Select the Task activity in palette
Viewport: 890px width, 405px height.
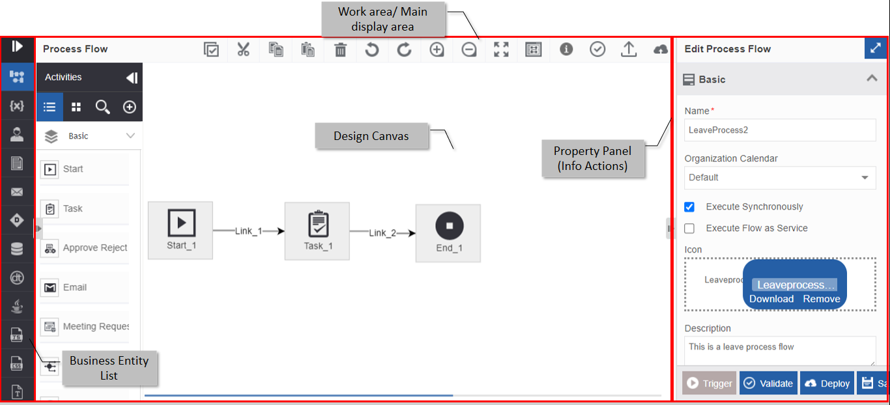click(x=84, y=208)
